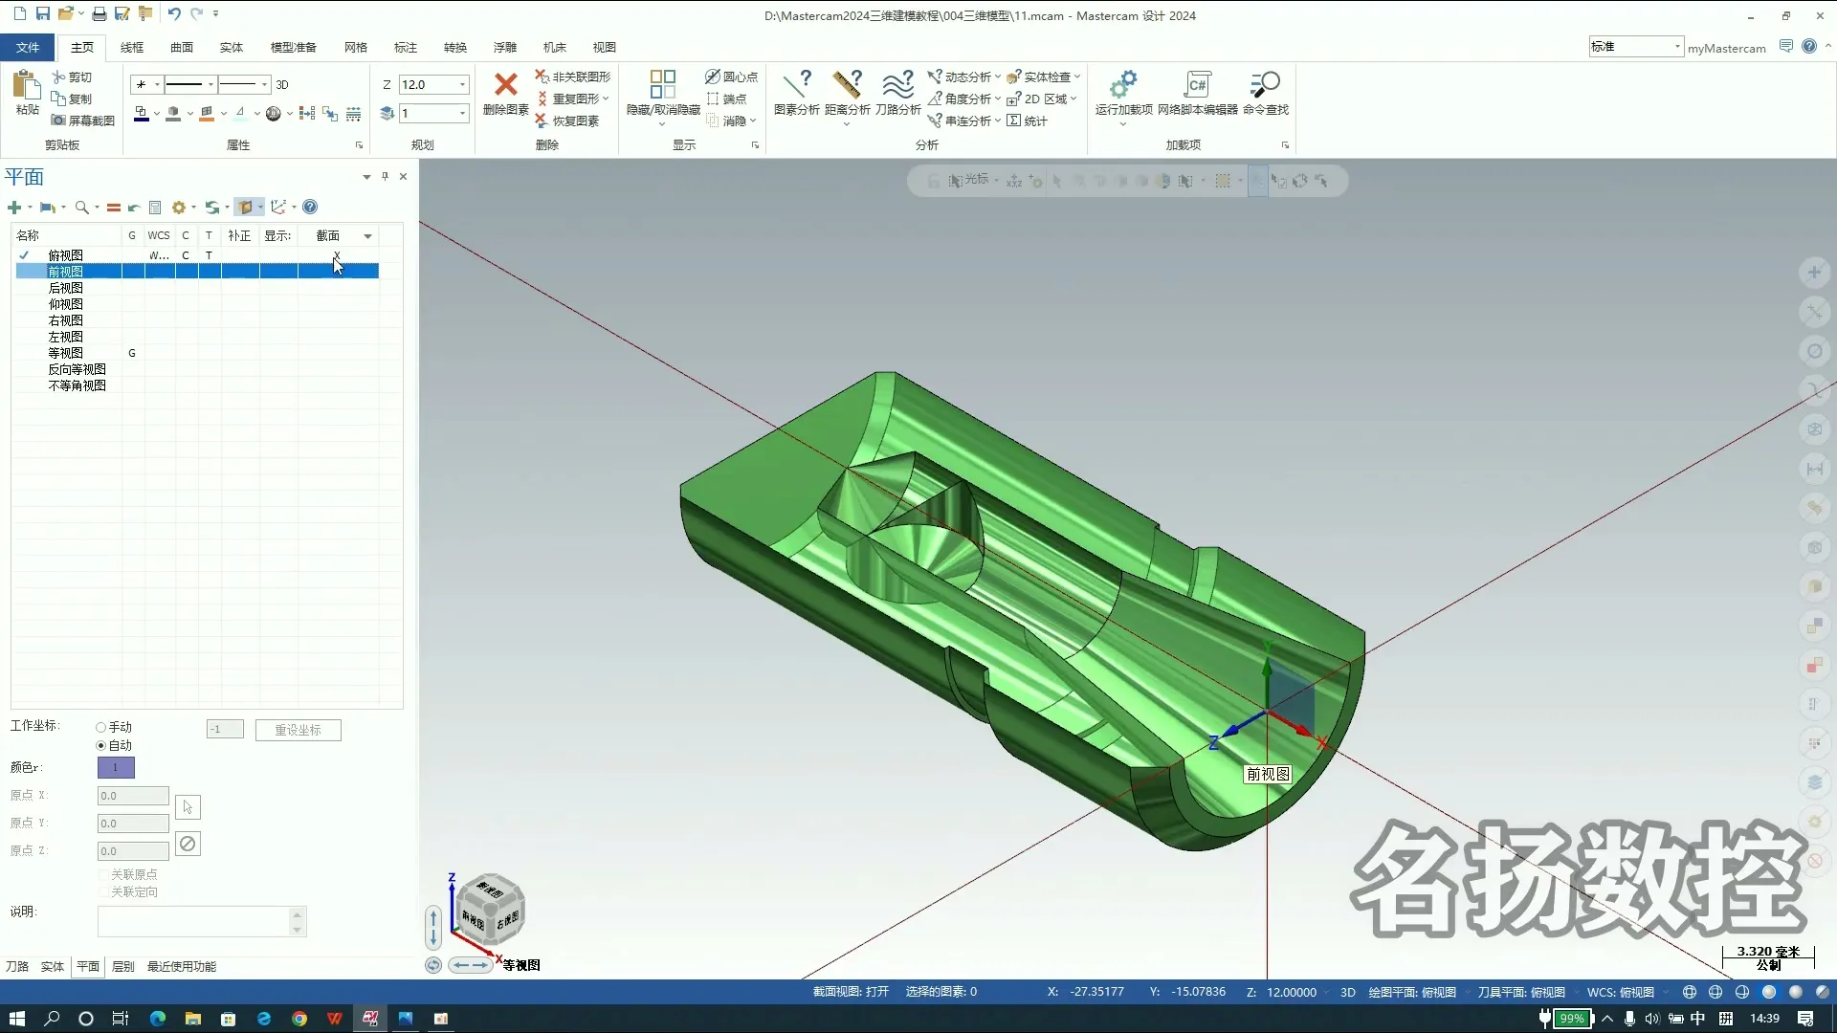This screenshot has width=1837, height=1033.
Task: Open the Entity Analysis tool
Action: pyautogui.click(x=796, y=85)
